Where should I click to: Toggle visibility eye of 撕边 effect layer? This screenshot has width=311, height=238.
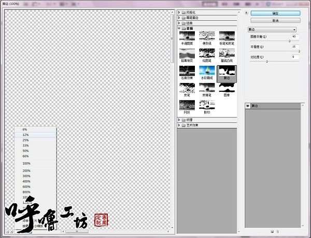click(x=247, y=106)
